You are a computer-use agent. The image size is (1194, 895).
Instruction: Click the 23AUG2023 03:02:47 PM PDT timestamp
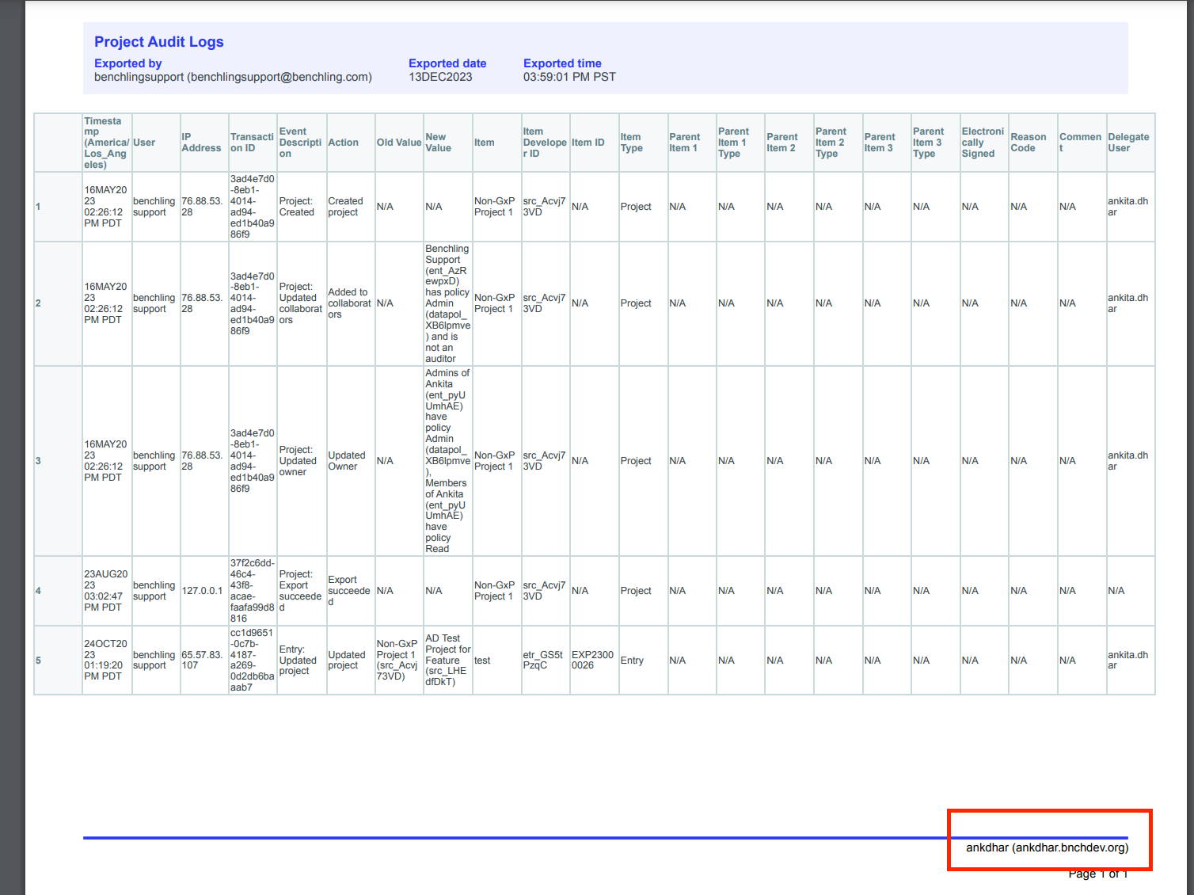point(107,591)
